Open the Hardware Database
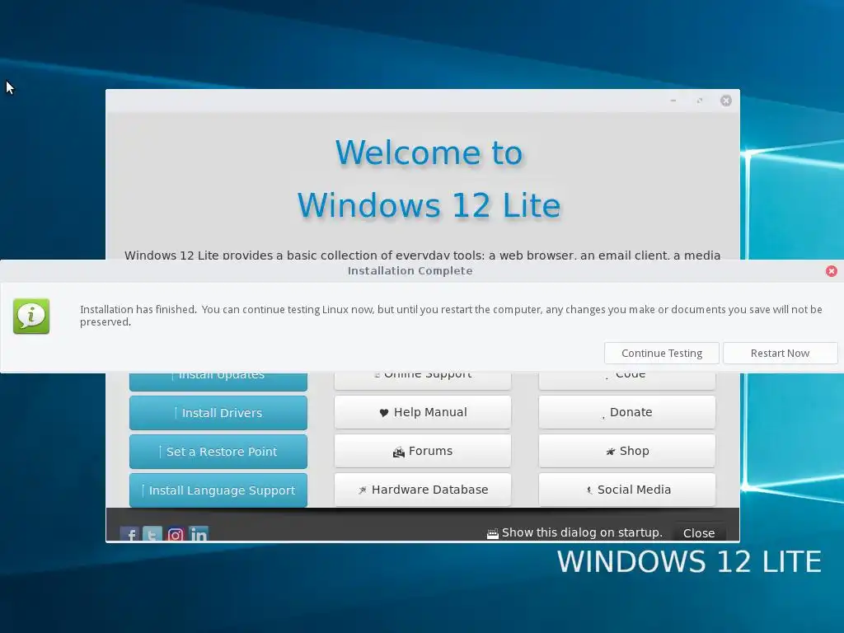Image resolution: width=844 pixels, height=633 pixels. tap(423, 490)
